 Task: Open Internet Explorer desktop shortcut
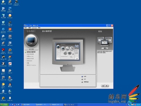(3, 30)
